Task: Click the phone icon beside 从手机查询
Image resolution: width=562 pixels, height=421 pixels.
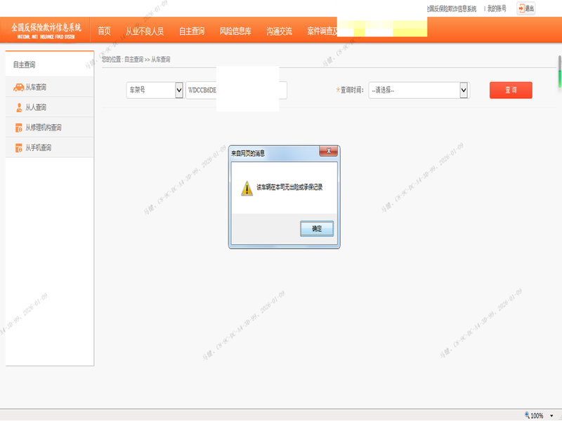Action: point(18,148)
